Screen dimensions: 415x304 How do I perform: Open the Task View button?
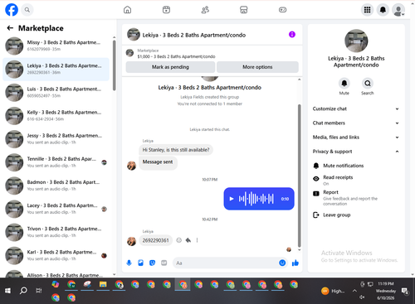pyautogui.click(x=39, y=291)
